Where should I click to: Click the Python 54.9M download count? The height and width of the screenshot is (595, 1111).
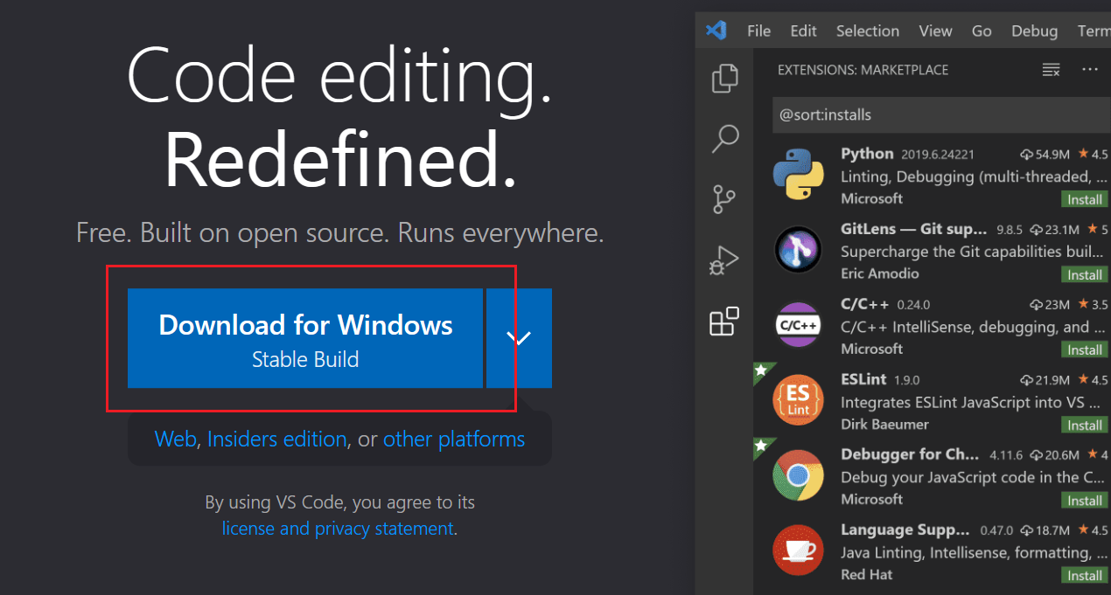click(x=1045, y=154)
